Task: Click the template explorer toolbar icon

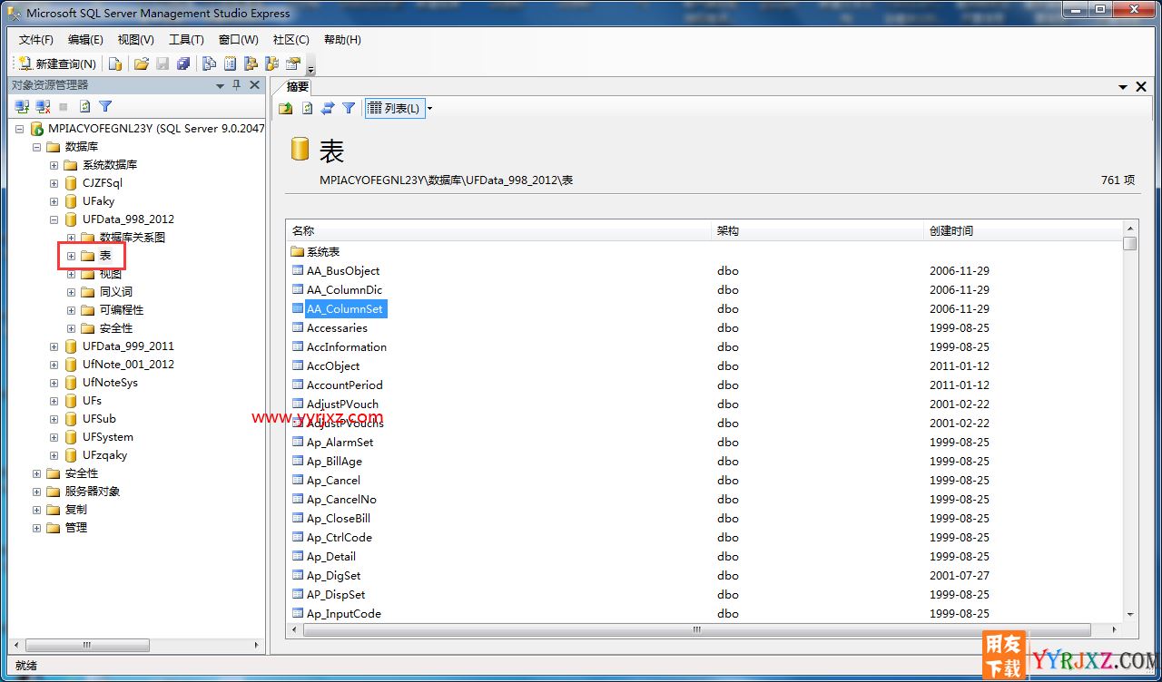Action: [271, 63]
